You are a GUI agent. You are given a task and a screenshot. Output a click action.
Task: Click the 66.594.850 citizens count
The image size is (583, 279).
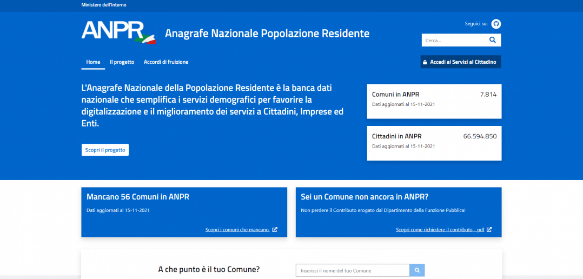click(480, 136)
